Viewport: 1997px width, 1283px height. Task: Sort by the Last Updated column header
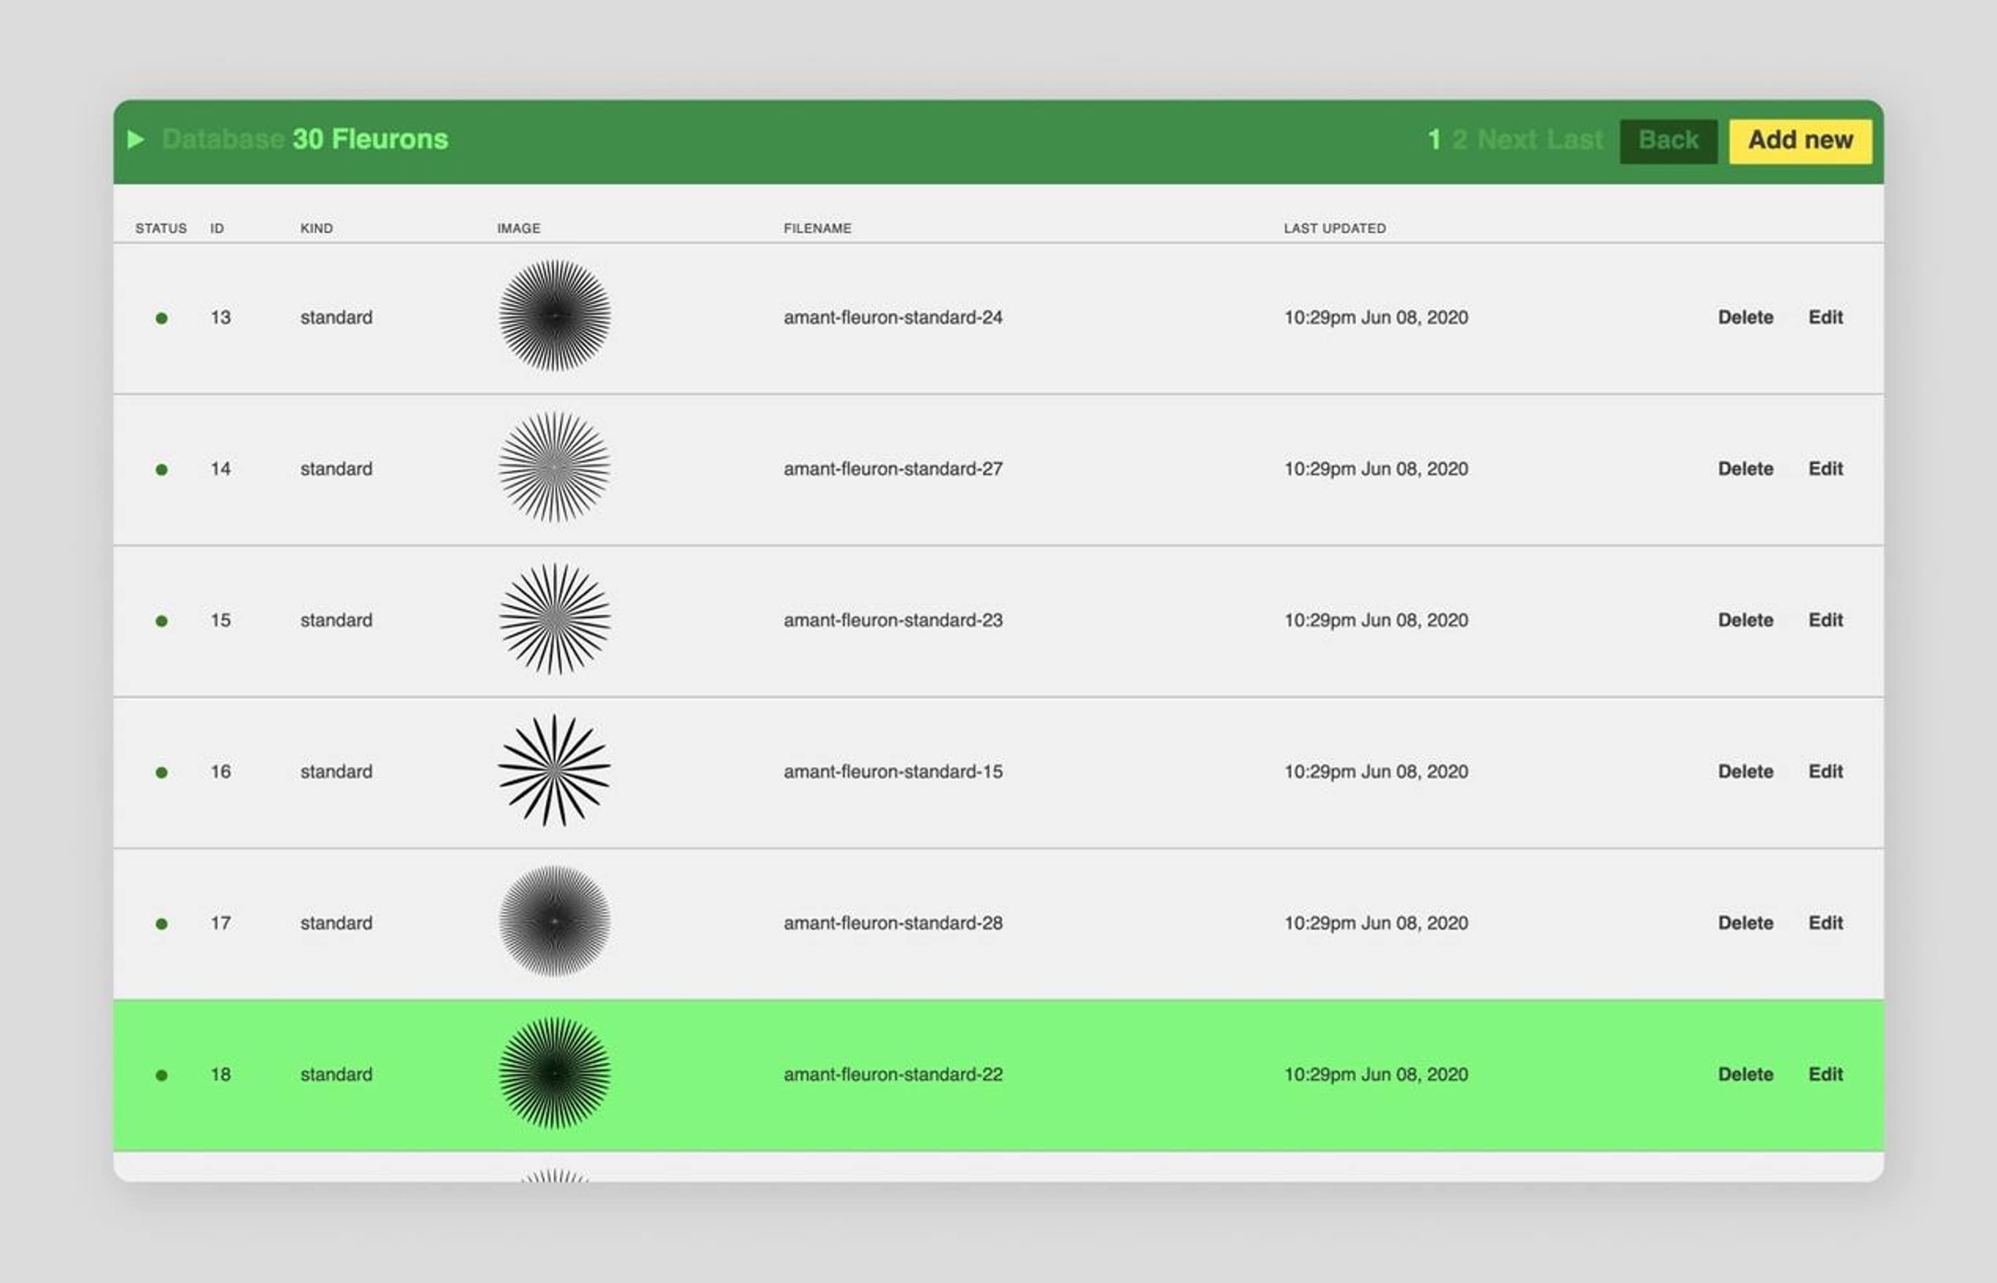coord(1334,228)
